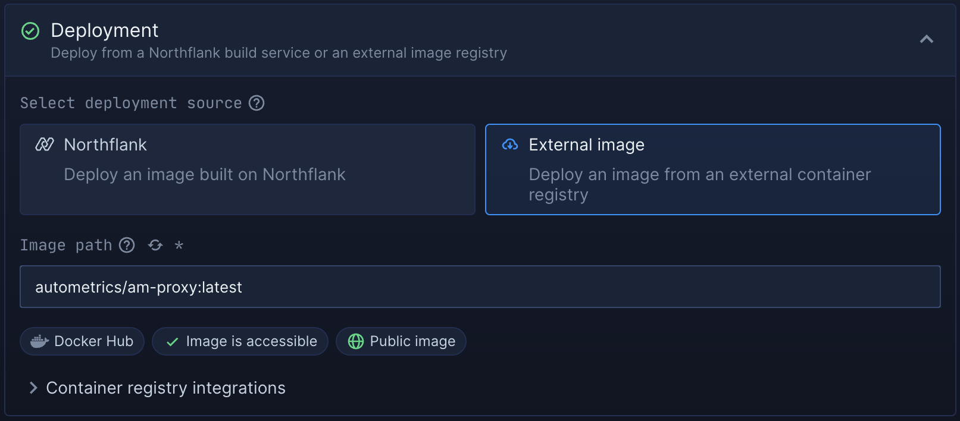Screen dimensions: 960x421
Task: Choose the External image deployment source
Action: (712, 169)
